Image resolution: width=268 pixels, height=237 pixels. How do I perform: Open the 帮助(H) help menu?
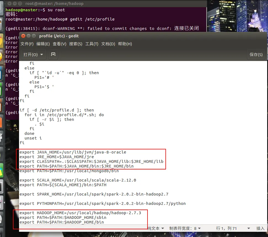click(125, 44)
